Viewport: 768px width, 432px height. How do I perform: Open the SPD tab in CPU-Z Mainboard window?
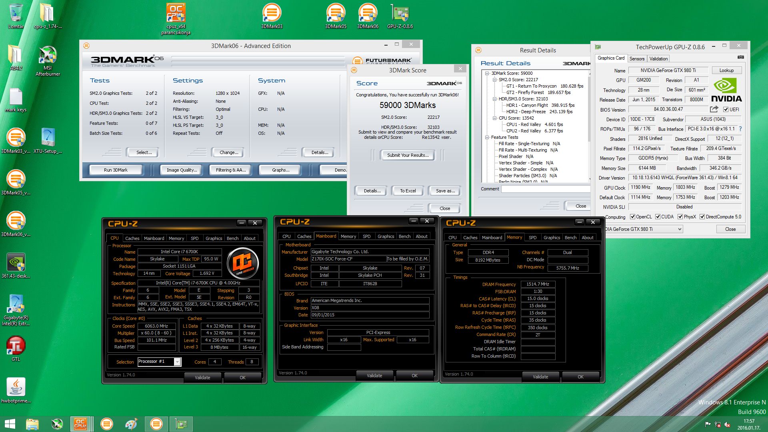[x=366, y=236]
